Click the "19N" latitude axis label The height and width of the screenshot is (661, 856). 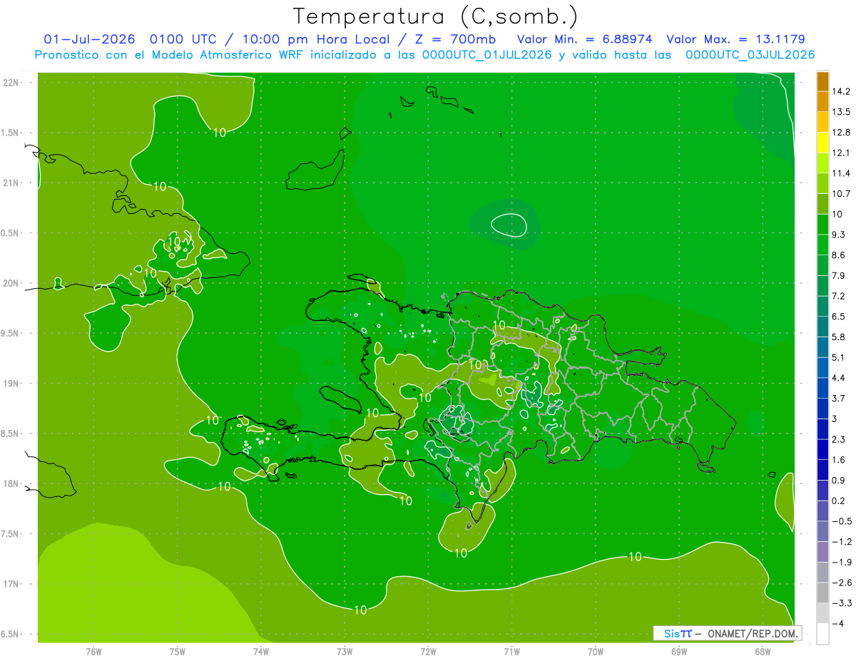tap(11, 384)
